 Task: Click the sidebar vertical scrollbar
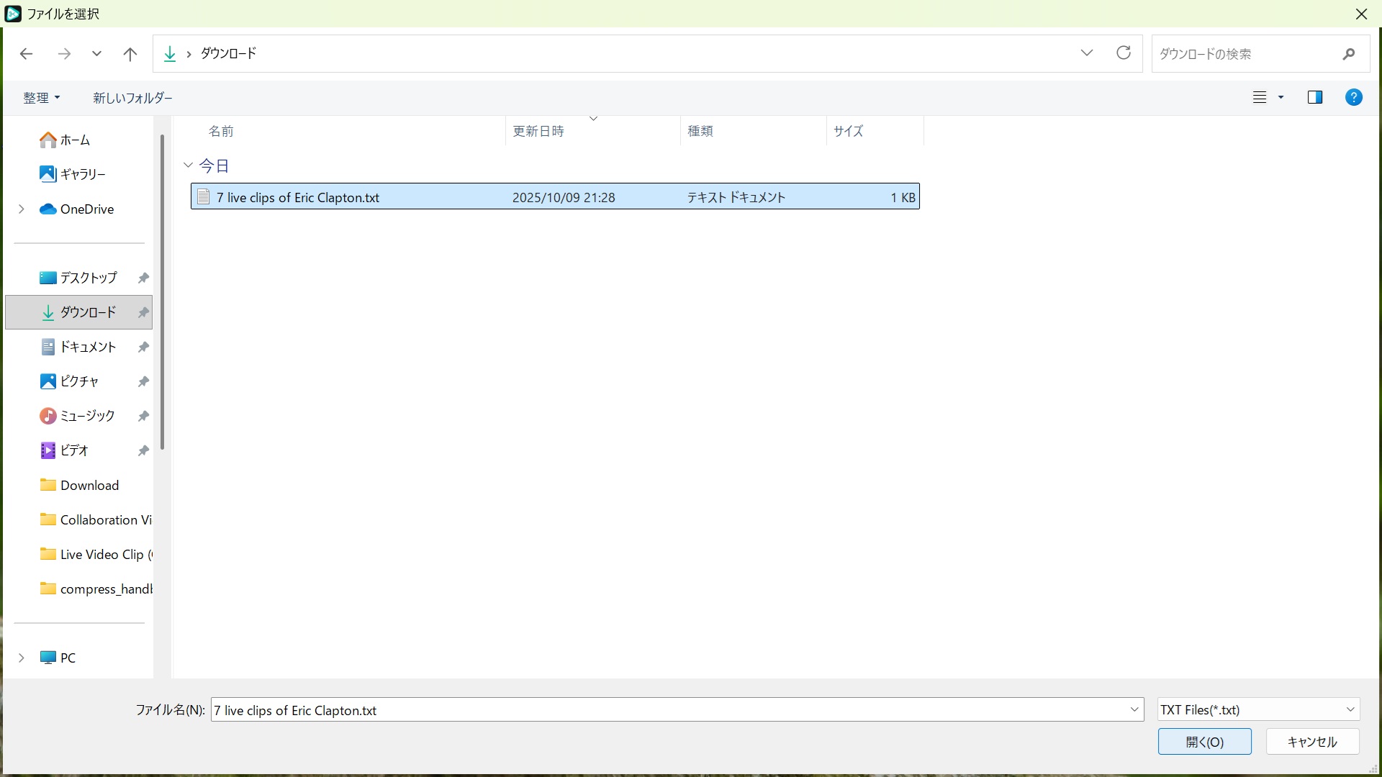(x=163, y=291)
